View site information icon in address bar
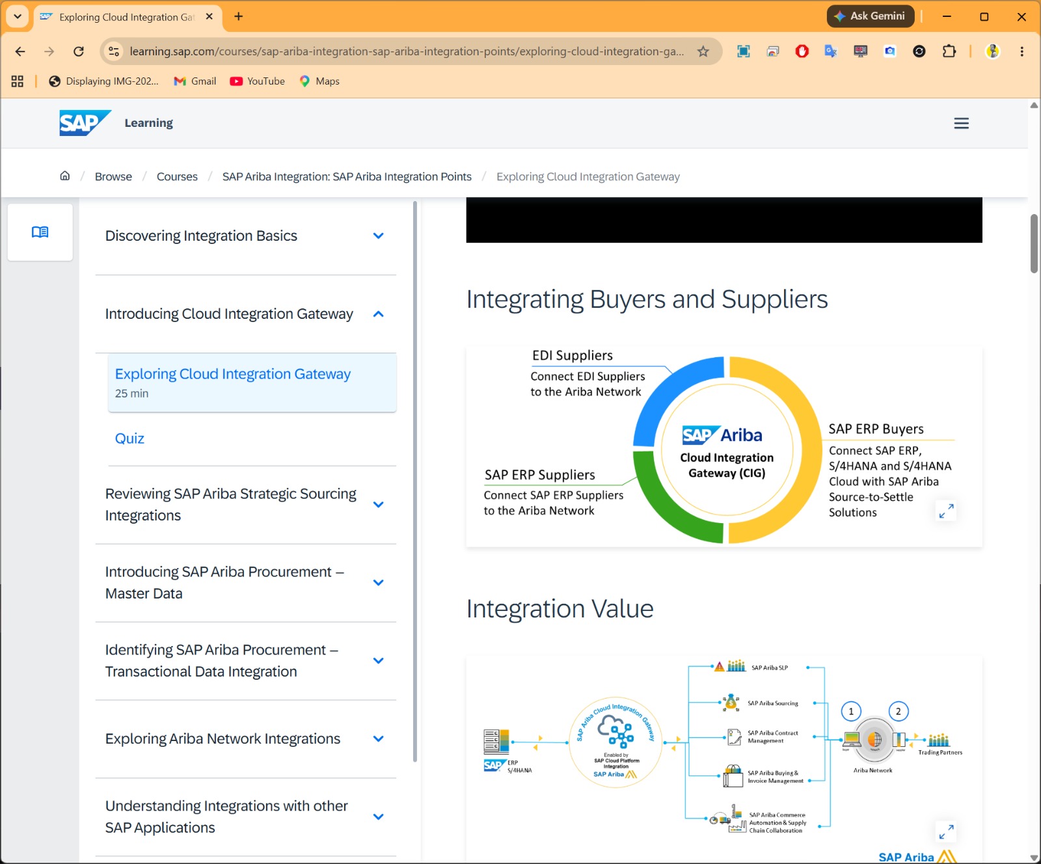This screenshot has height=864, width=1041. pos(114,51)
